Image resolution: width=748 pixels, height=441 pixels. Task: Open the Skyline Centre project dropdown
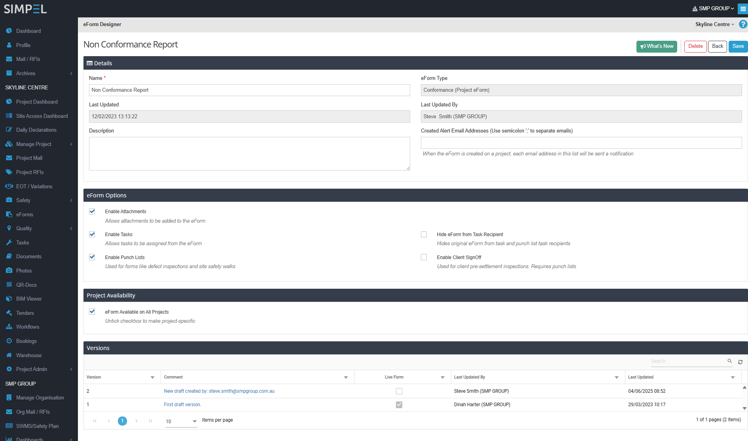tap(715, 24)
